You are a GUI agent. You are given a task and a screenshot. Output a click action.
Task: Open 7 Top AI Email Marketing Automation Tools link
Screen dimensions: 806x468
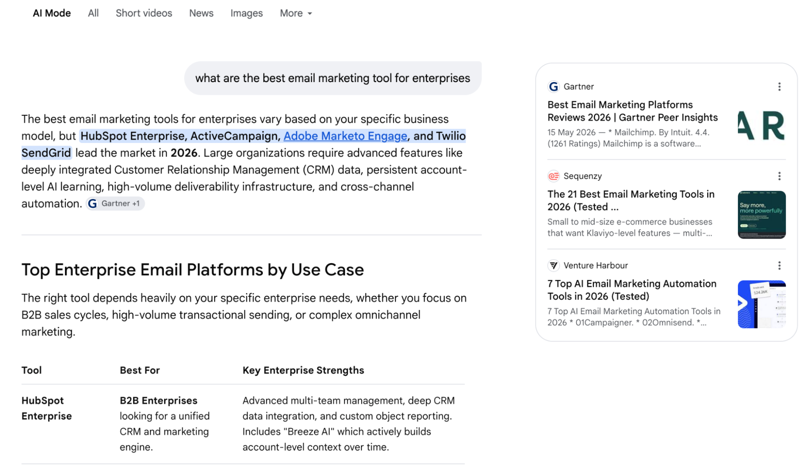click(632, 290)
